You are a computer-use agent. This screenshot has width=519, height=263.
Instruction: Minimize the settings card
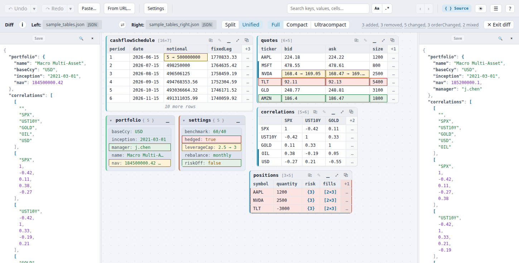point(238,121)
